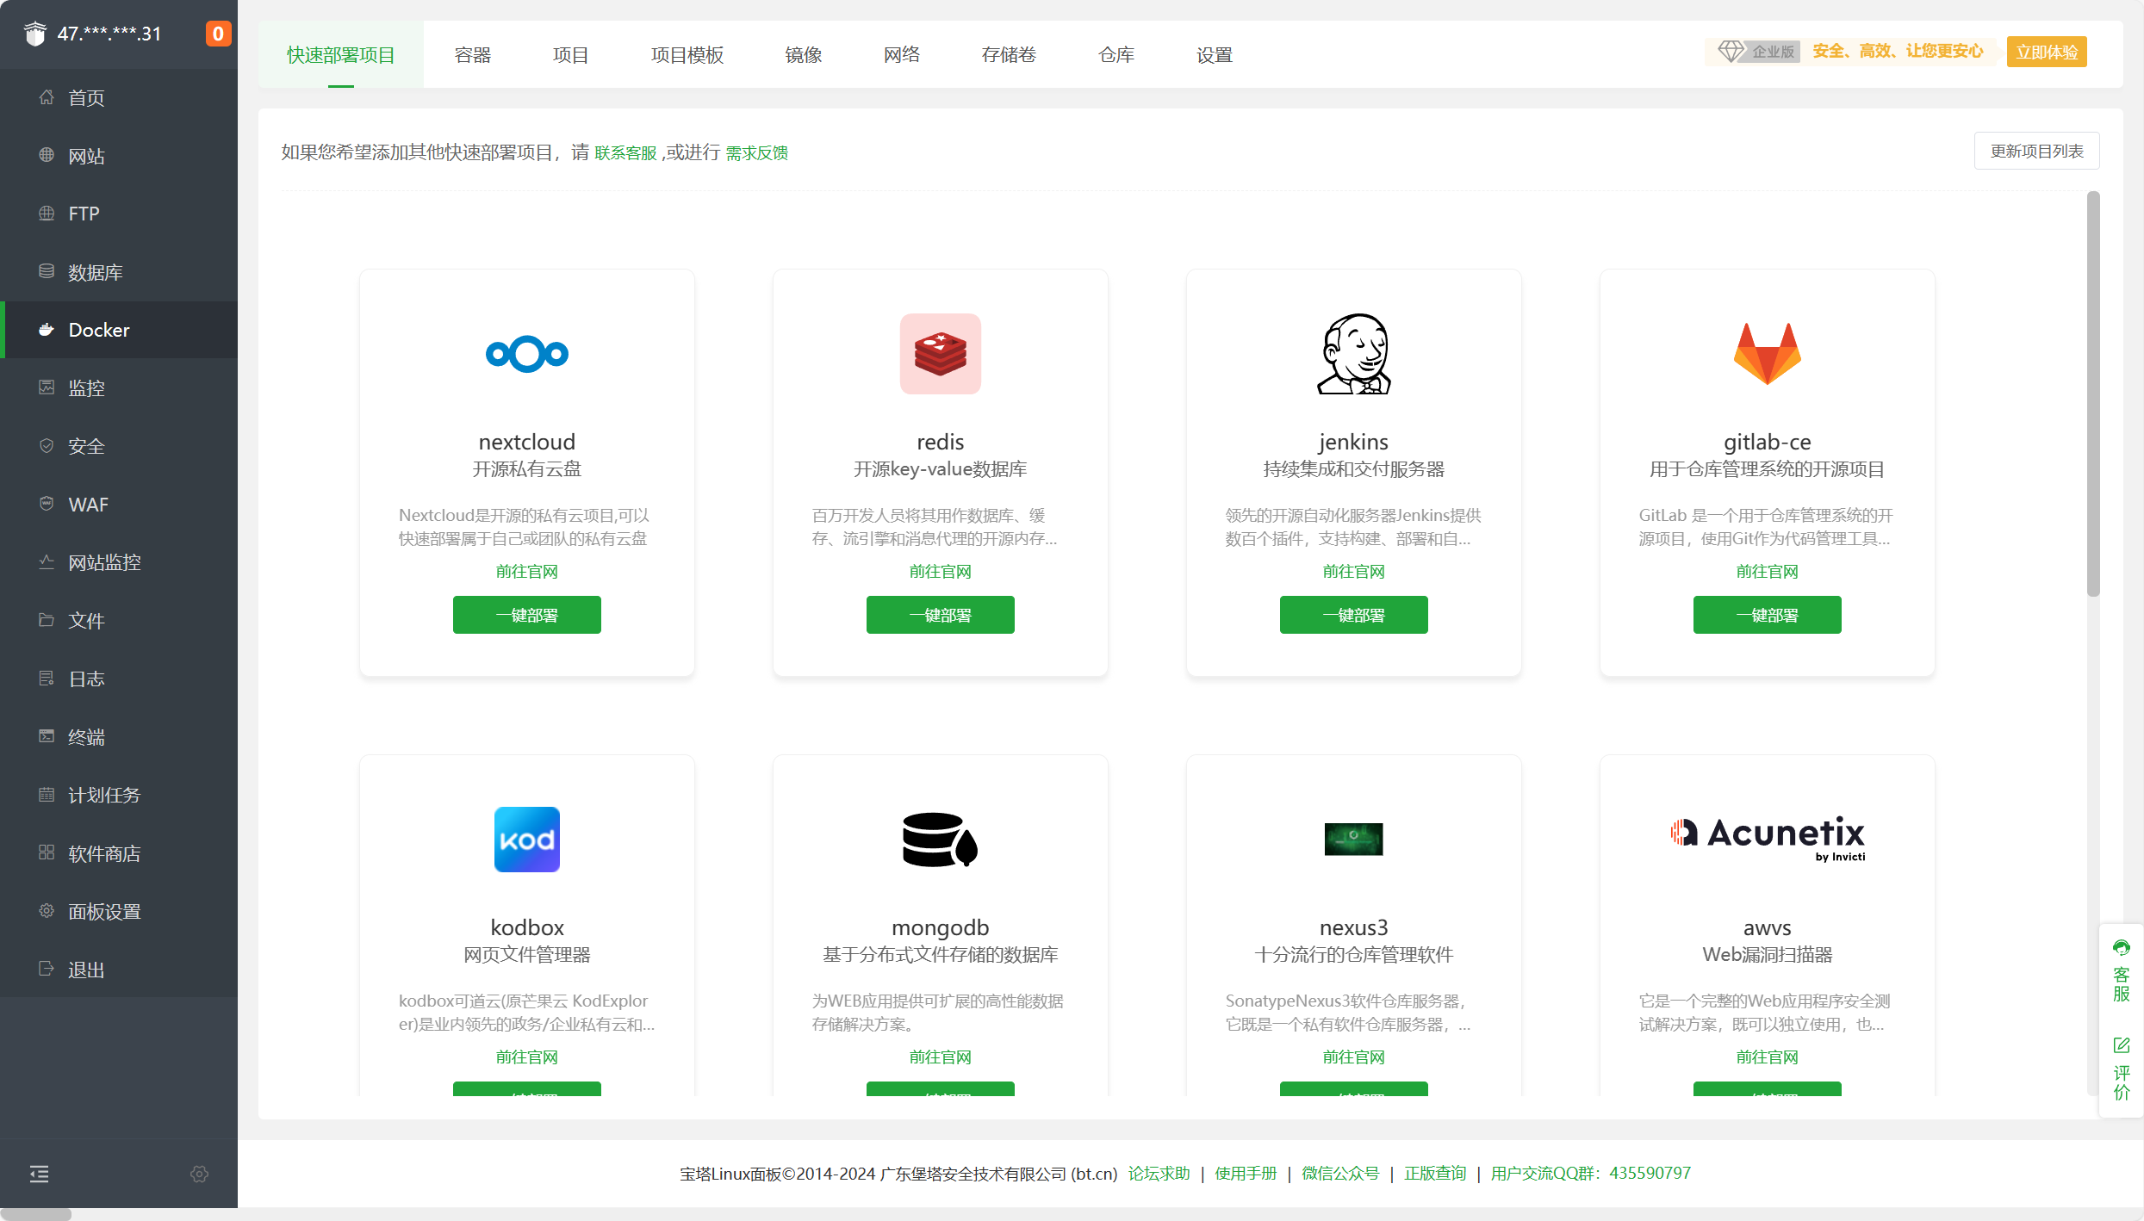Viewport: 2144px width, 1221px height.
Task: Open the 文件 files sidebar item
Action: (119, 621)
